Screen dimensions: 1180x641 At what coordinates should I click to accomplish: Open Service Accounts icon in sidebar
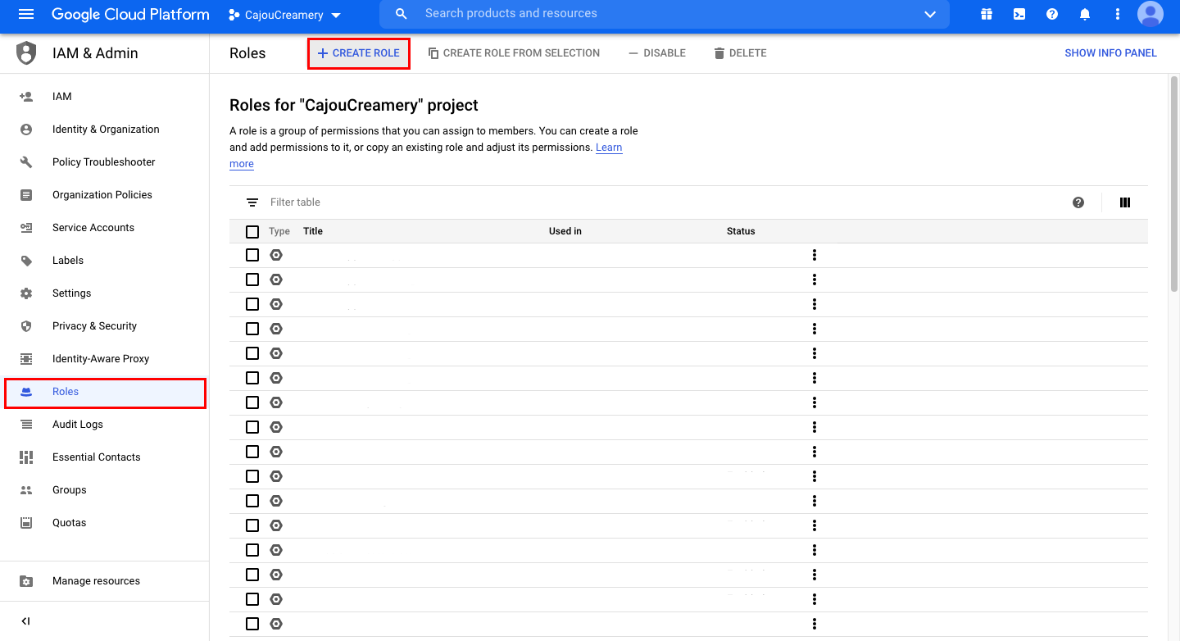26,228
